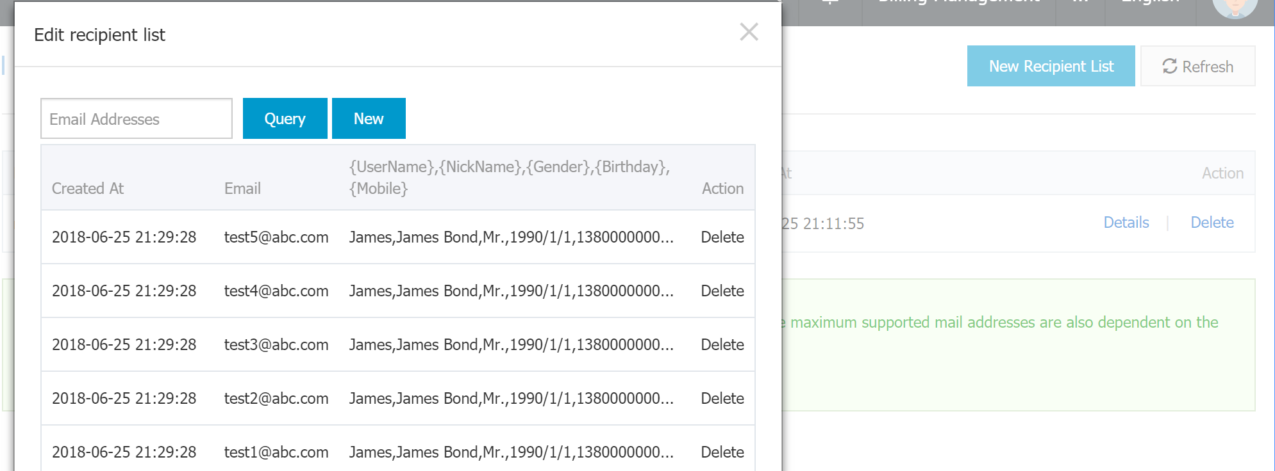Click the Action header in background table
Image resolution: width=1275 pixels, height=471 pixels.
(x=1222, y=173)
